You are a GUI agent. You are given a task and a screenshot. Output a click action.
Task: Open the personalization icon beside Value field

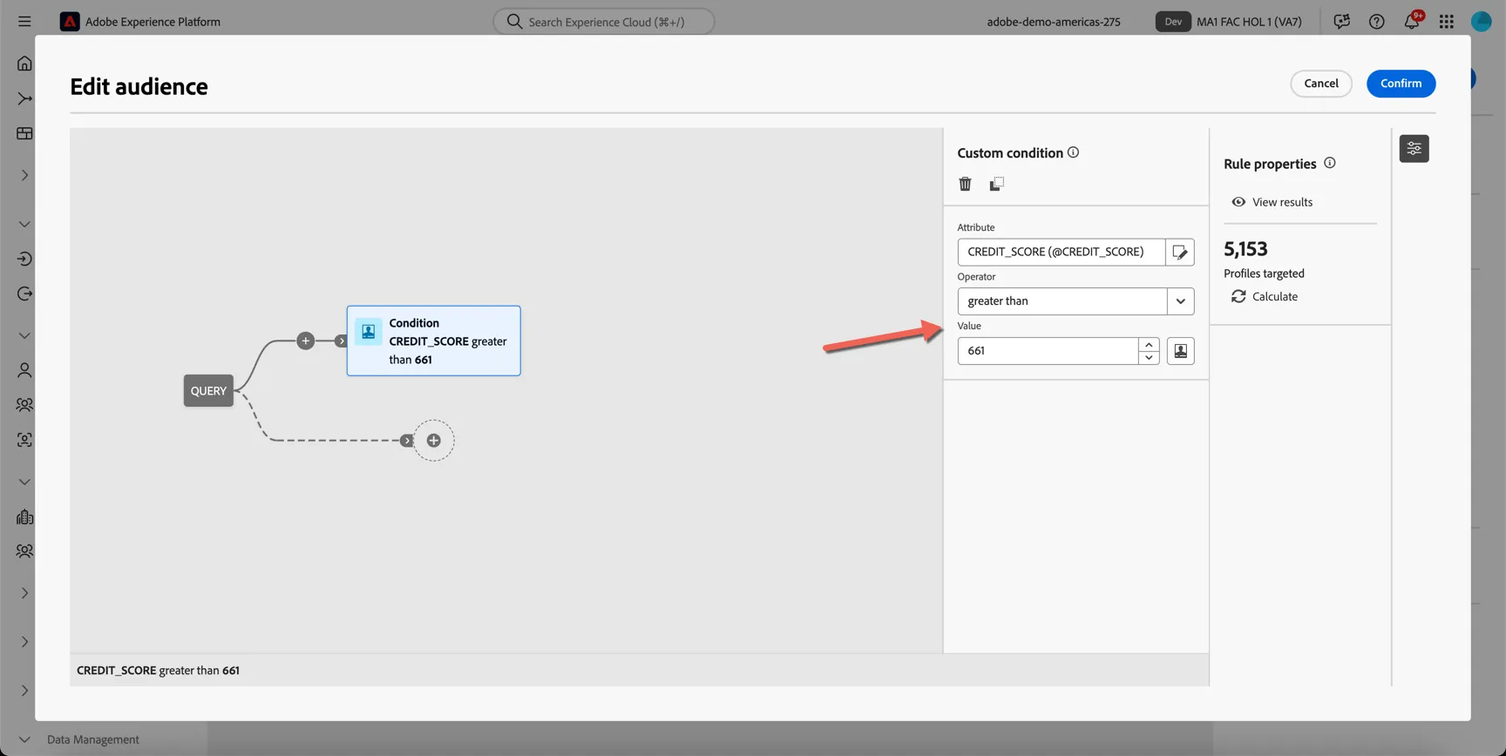pyautogui.click(x=1180, y=351)
